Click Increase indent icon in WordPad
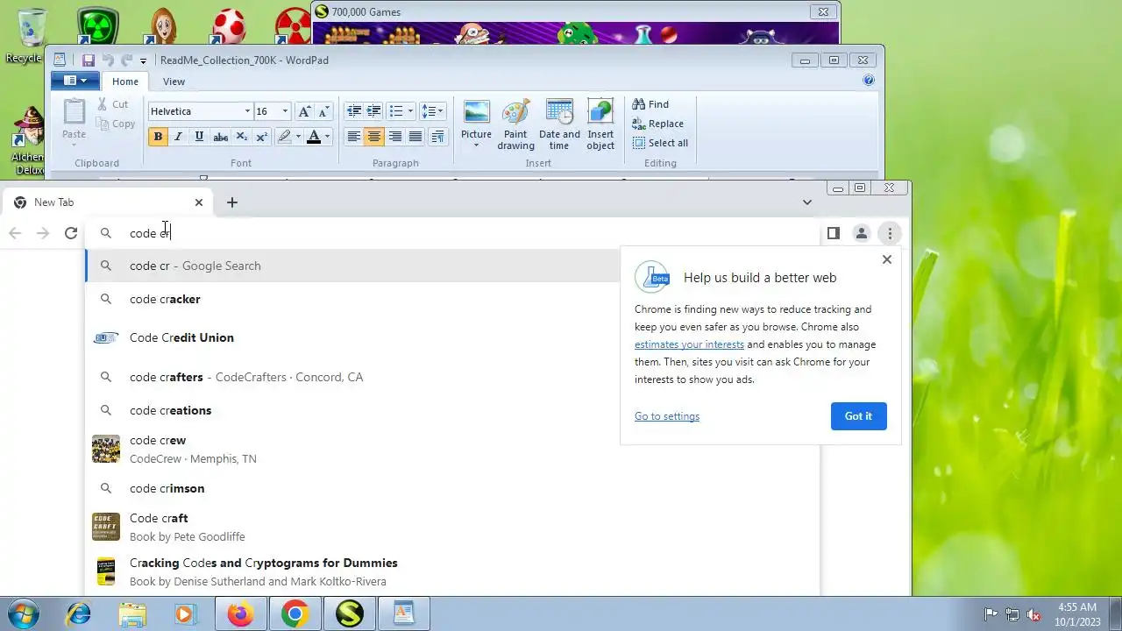The image size is (1122, 631). pyautogui.click(x=374, y=111)
